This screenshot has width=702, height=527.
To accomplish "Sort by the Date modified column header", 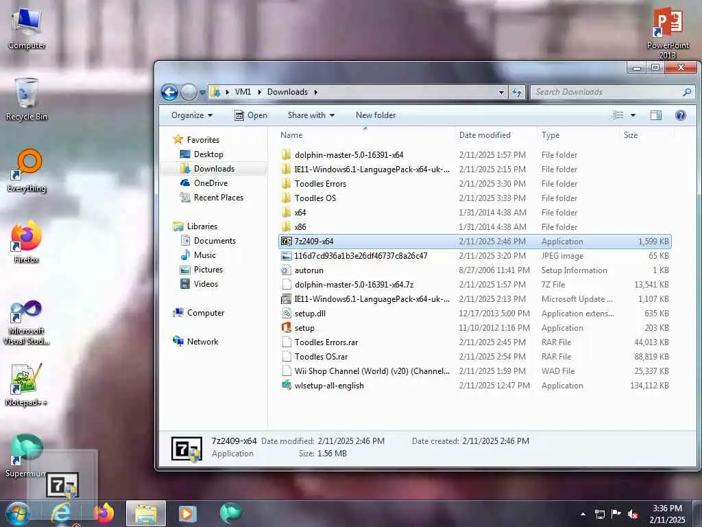I will pos(496,135).
